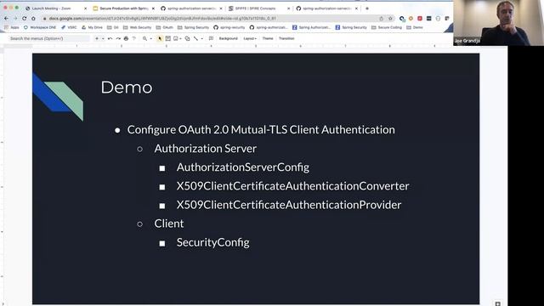Click the Add comment icon
This screenshot has width=544, height=306.
[211, 38]
